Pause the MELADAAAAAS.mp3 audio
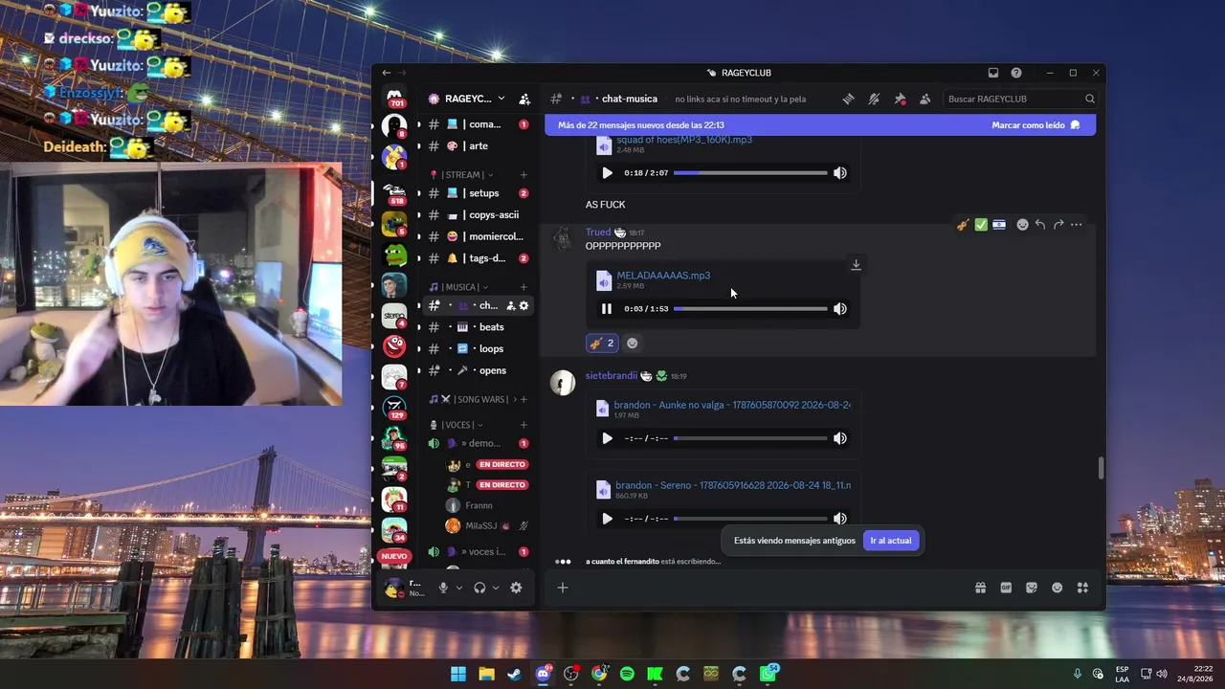 607,309
